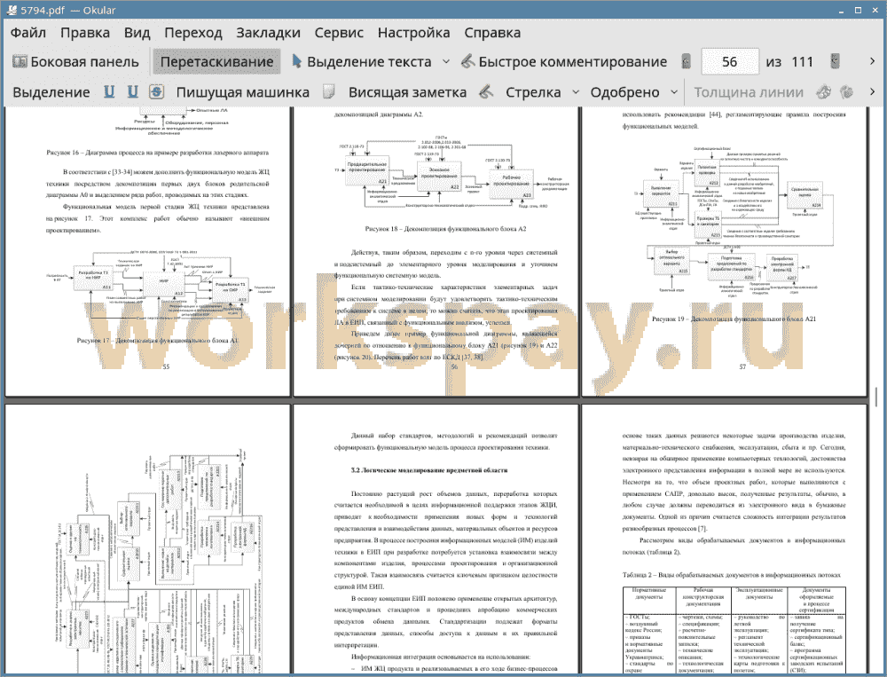887x677 pixels.
Task: Expand the Выделение текста tool dropdown arrow
Action: [x=446, y=62]
